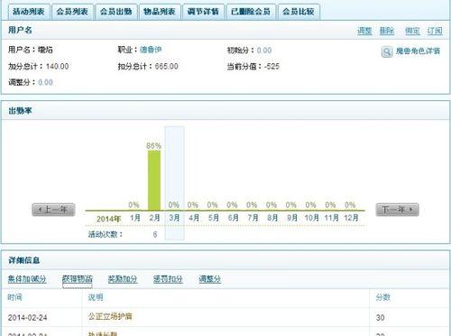Show the 调整分 details
451x336 pixels.
click(x=210, y=279)
